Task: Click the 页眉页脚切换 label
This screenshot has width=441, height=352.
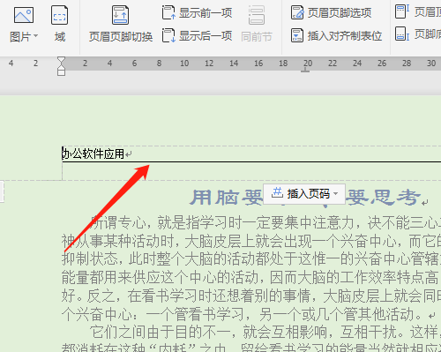Action: click(x=121, y=37)
